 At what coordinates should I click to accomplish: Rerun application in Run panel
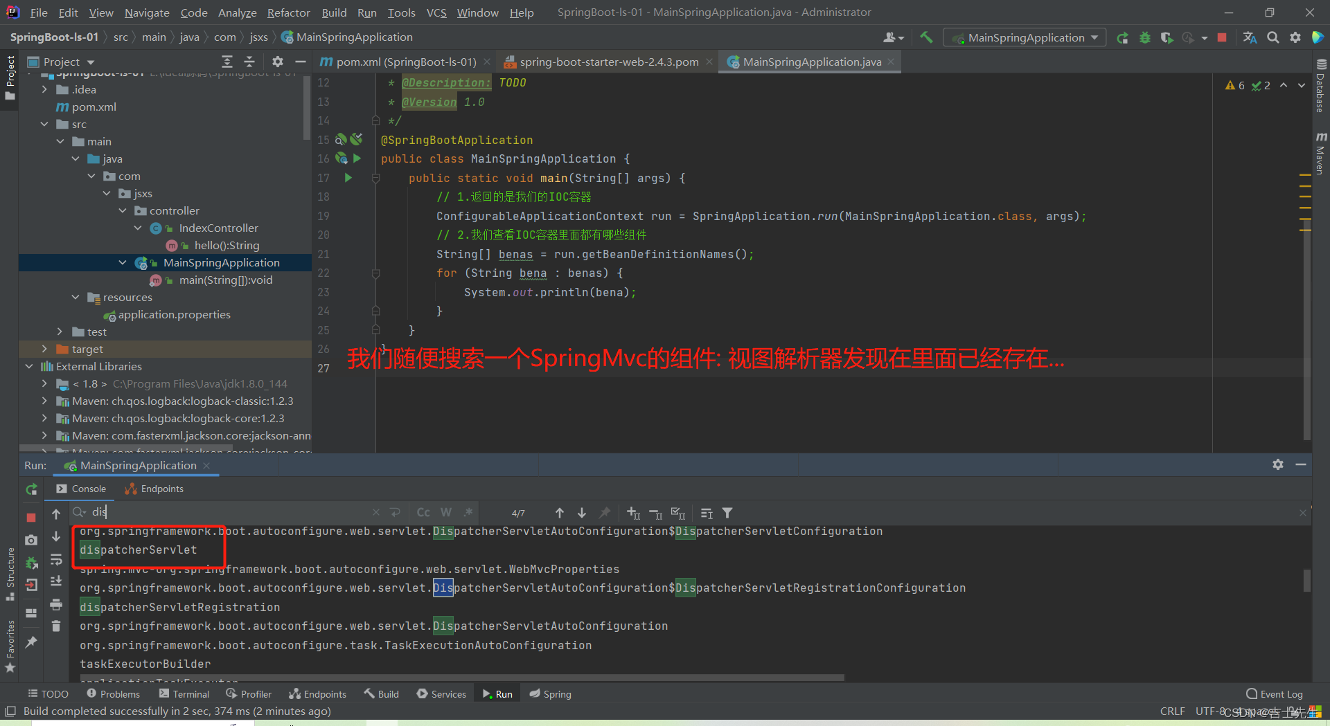31,489
